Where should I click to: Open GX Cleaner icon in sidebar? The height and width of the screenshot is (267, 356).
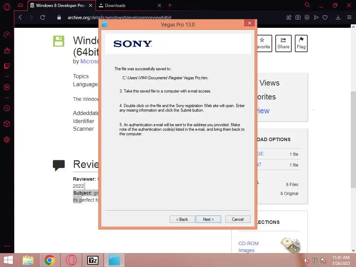(7, 50)
